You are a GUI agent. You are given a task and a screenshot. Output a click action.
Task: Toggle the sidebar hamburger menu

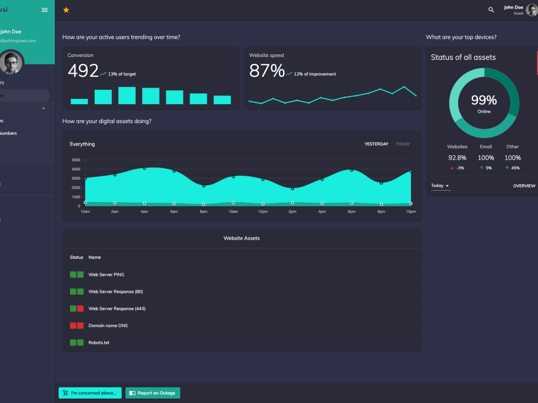[45, 10]
